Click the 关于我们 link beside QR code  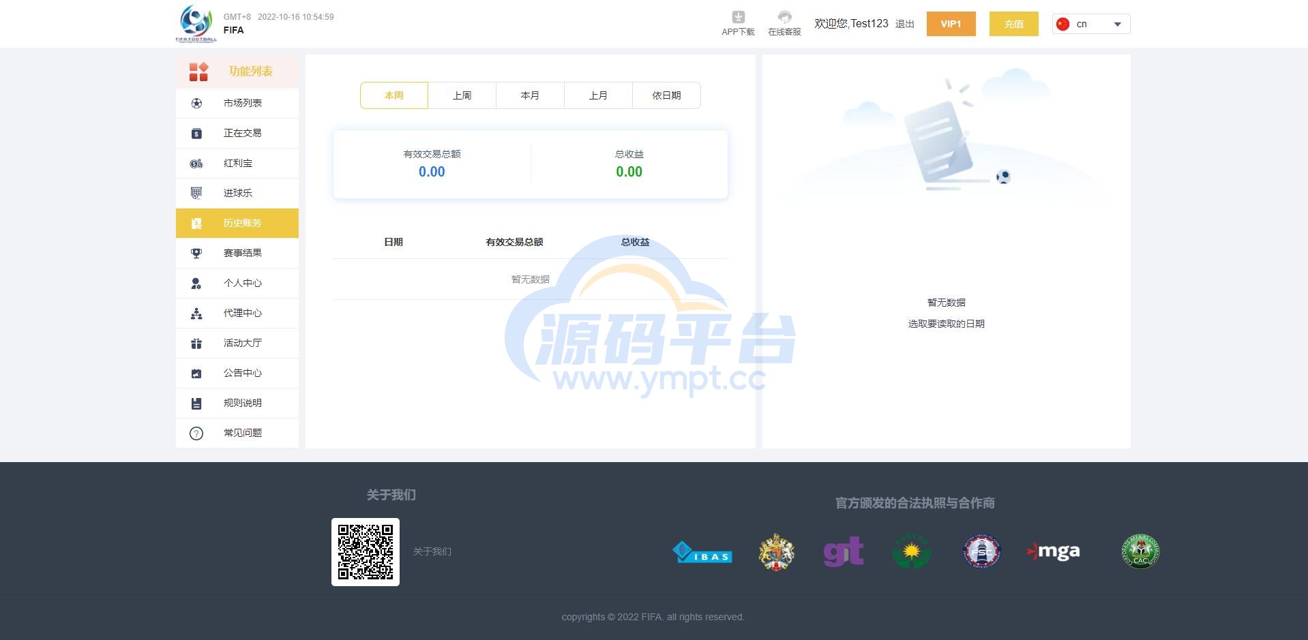[432, 551]
